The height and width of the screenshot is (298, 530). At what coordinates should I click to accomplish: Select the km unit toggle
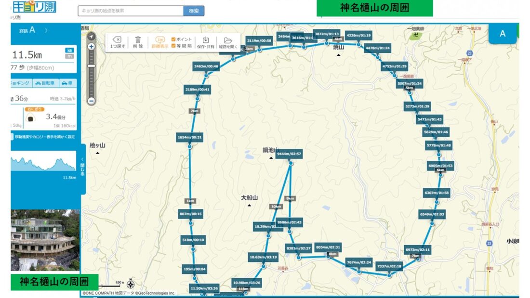69,51
